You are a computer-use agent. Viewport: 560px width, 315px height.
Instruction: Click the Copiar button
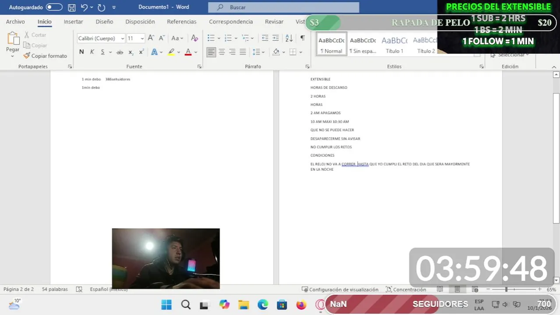(x=35, y=45)
